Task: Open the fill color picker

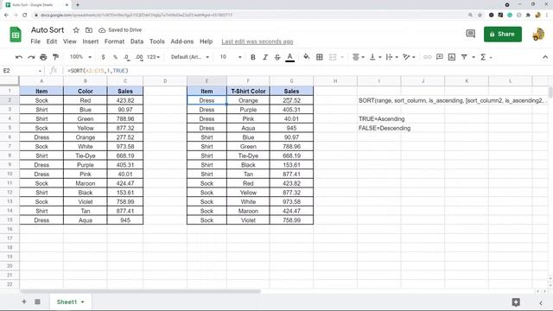Action: click(x=306, y=57)
